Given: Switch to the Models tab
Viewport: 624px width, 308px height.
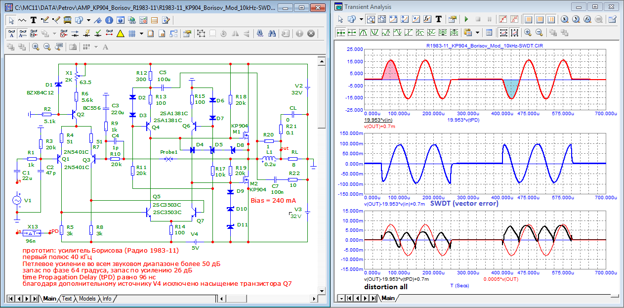Looking at the screenshot, I should 87,299.
